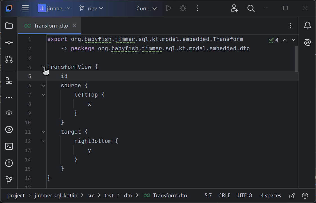This screenshot has height=203, width=316.
Task: Select the Transform.dto editor tab
Action: coord(49,26)
